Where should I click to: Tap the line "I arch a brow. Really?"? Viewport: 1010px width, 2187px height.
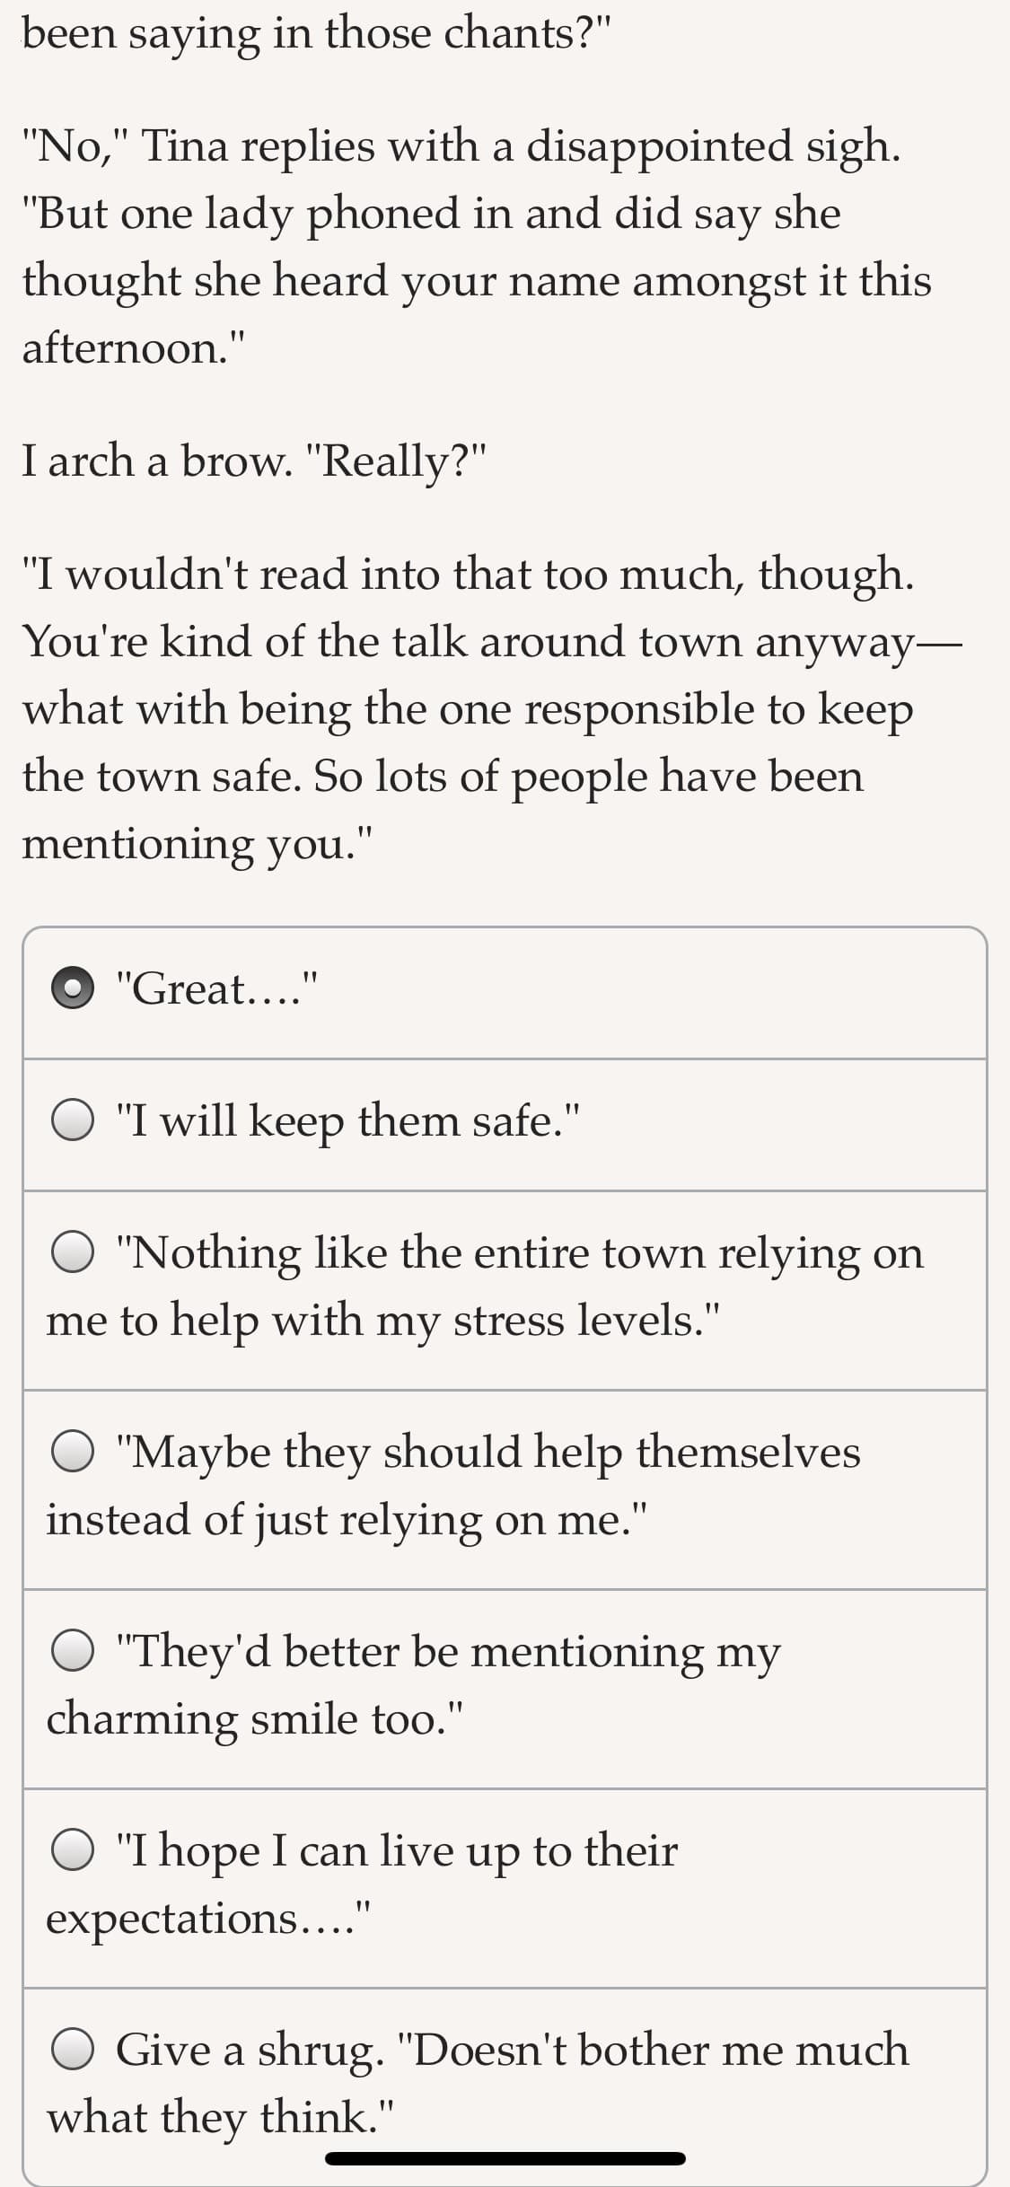coord(254,461)
